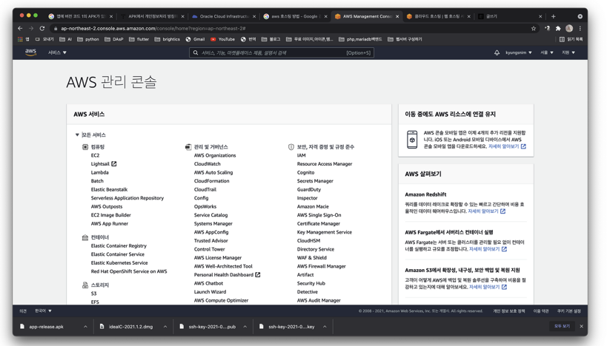Image resolution: width=607 pixels, height=346 pixels.
Task: Open the Systems Manager link
Action: point(213,223)
